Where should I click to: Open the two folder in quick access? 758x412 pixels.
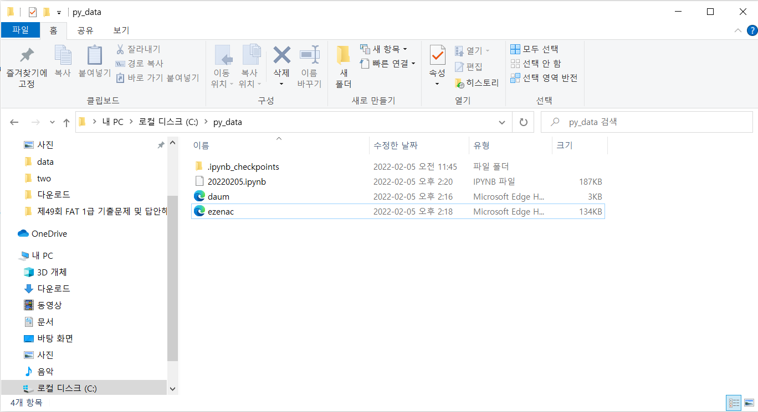[x=37, y=178]
